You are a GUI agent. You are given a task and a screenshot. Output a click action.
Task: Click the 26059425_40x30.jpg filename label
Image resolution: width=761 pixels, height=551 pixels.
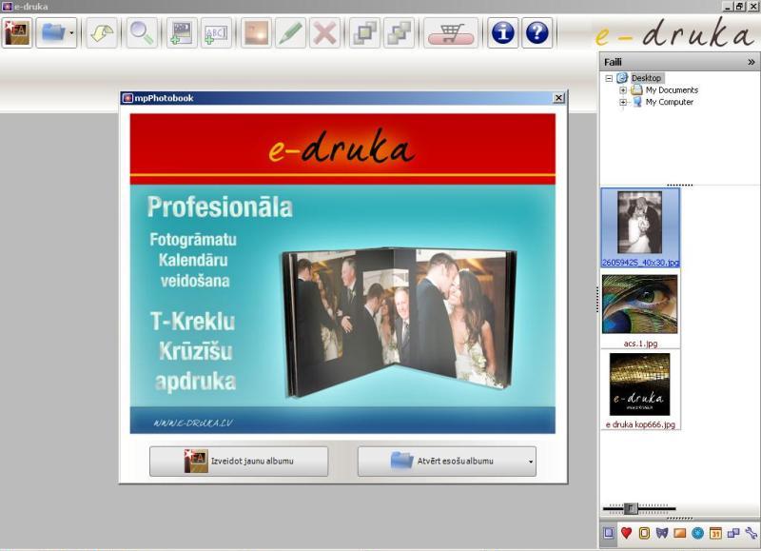pos(640,263)
